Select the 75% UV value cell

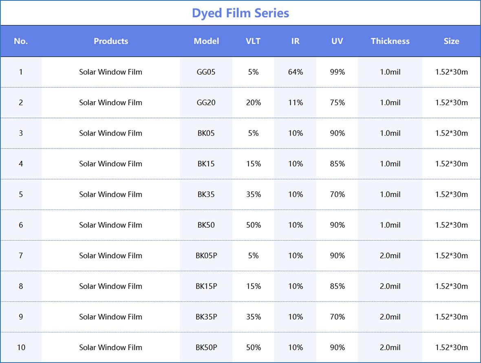(x=337, y=103)
